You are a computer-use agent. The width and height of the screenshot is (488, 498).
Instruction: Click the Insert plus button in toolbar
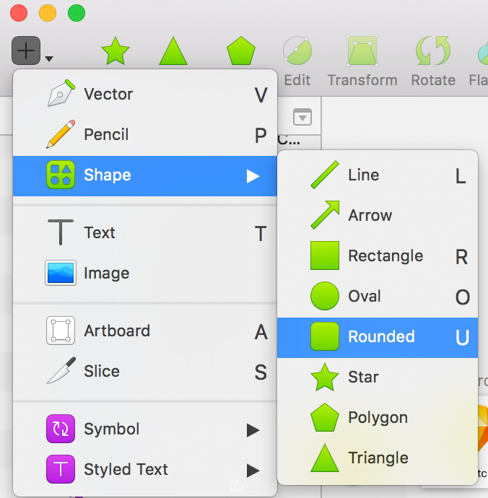point(26,51)
